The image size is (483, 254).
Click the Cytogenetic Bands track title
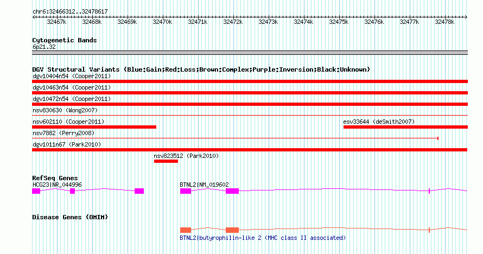[65, 40]
